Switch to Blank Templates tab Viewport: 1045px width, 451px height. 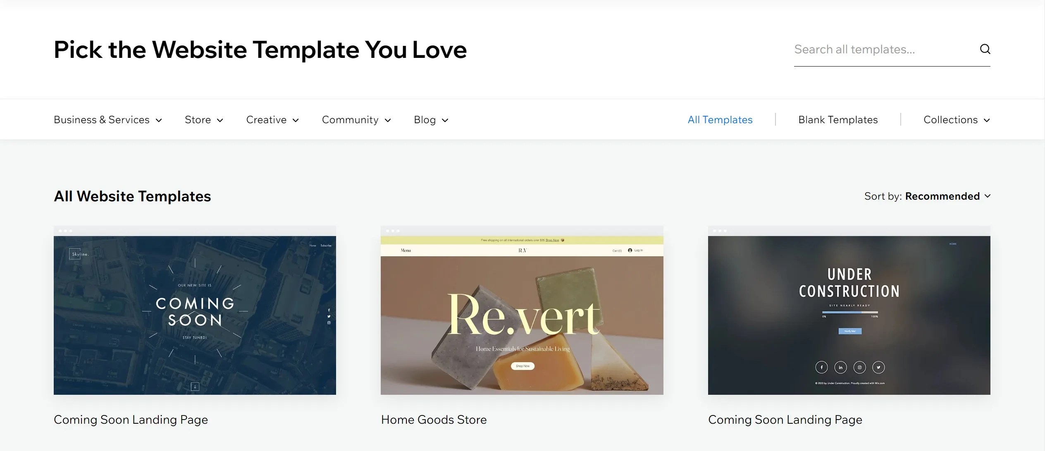click(x=837, y=120)
